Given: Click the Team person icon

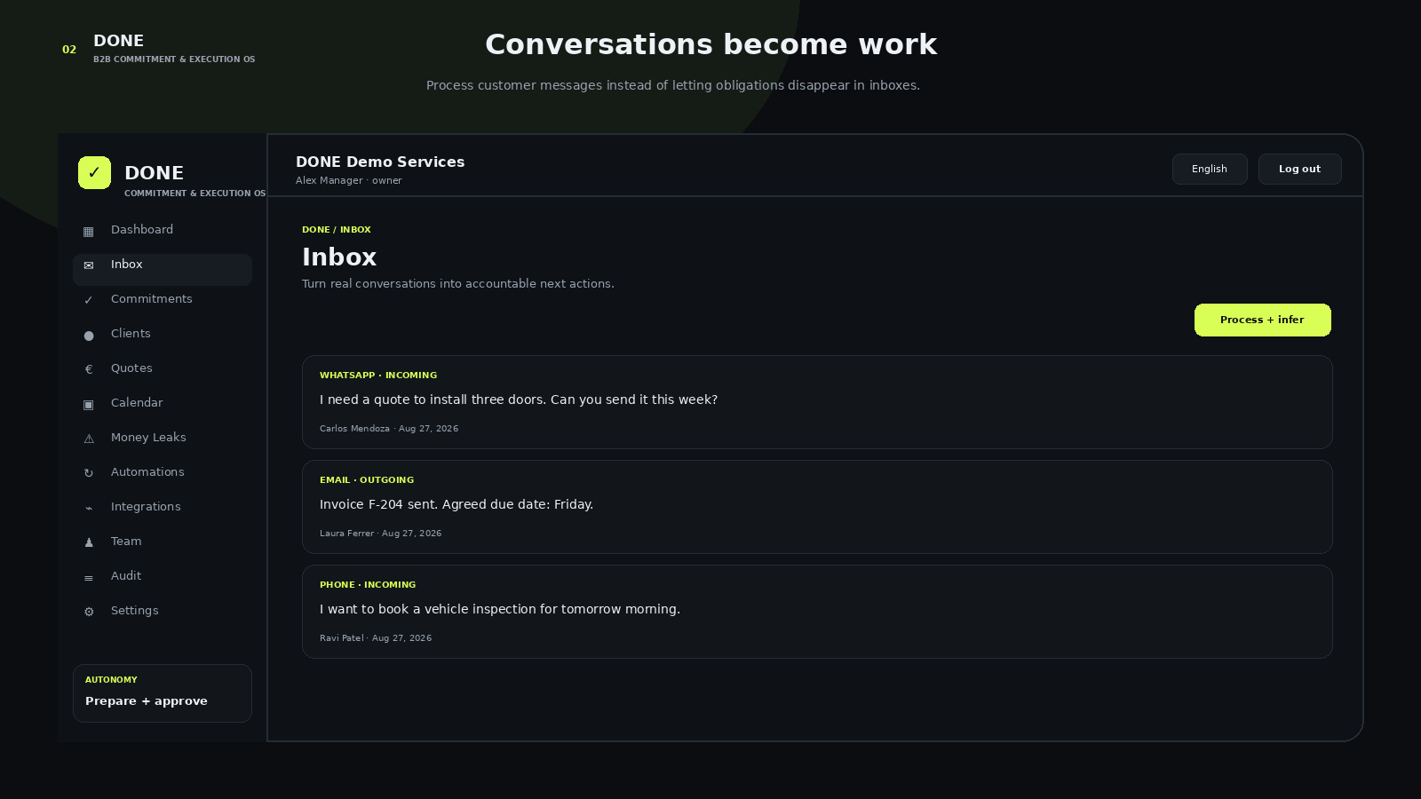Looking at the screenshot, I should tap(89, 542).
